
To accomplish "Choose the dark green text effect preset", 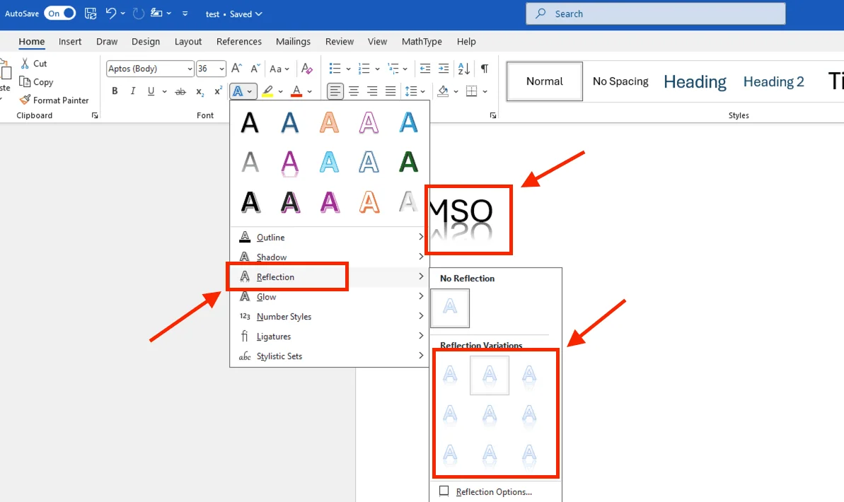I will (408, 162).
